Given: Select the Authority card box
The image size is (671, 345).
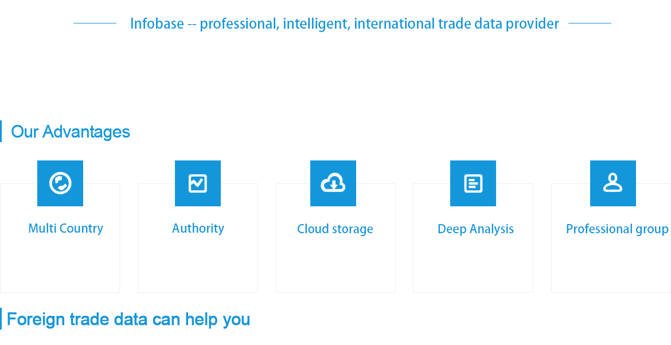Looking at the screenshot, I should [198, 238].
